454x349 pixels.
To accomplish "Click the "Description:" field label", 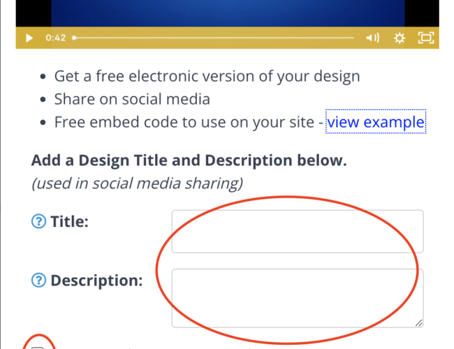I will click(x=96, y=281).
